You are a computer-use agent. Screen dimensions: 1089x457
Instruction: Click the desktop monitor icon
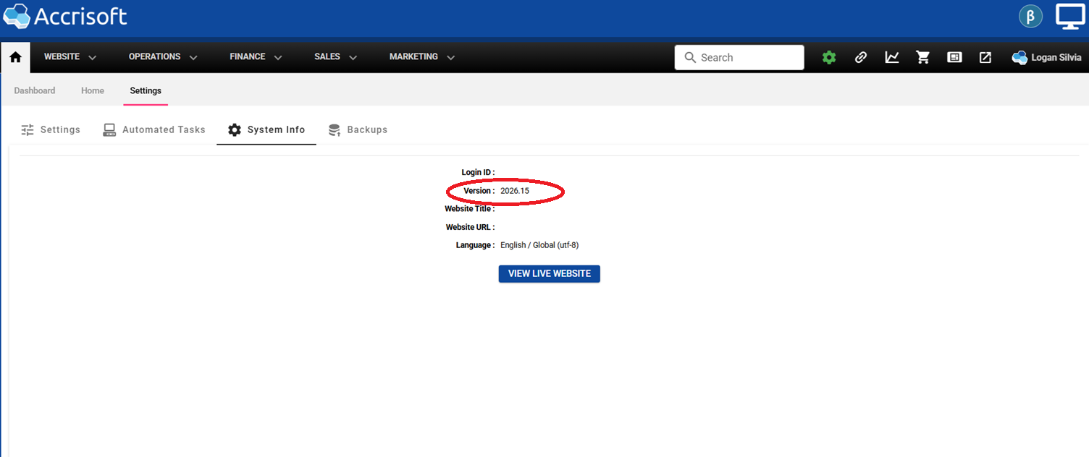click(x=1069, y=17)
